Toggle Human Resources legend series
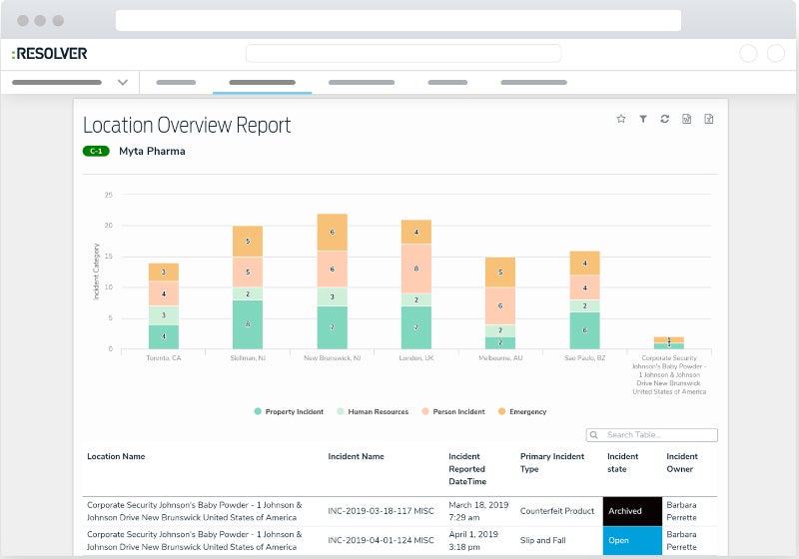The height and width of the screenshot is (559, 799). 372,411
